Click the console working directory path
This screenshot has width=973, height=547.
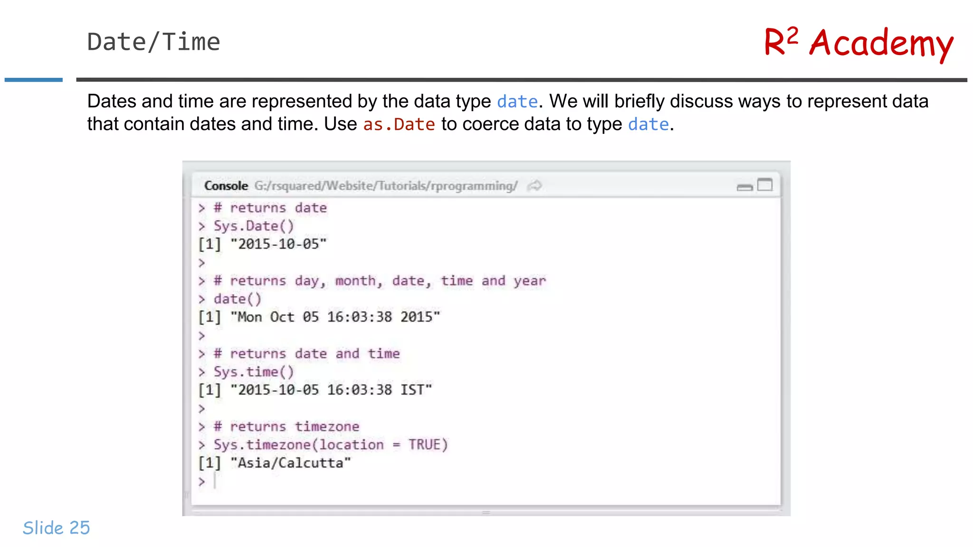pyautogui.click(x=386, y=186)
